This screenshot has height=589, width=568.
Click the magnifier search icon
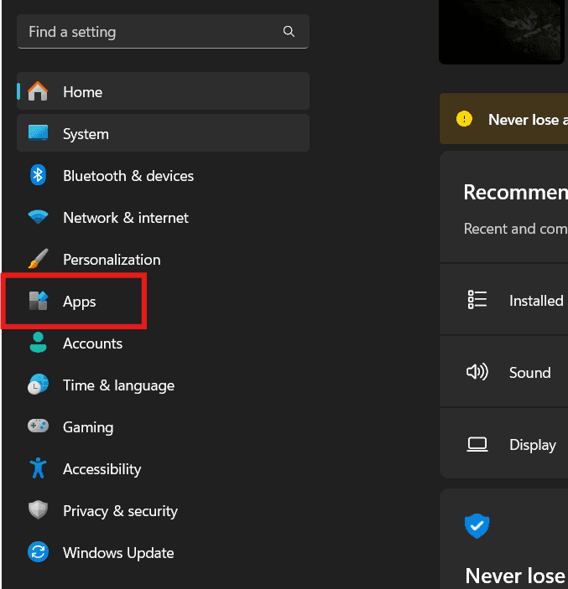tap(289, 32)
